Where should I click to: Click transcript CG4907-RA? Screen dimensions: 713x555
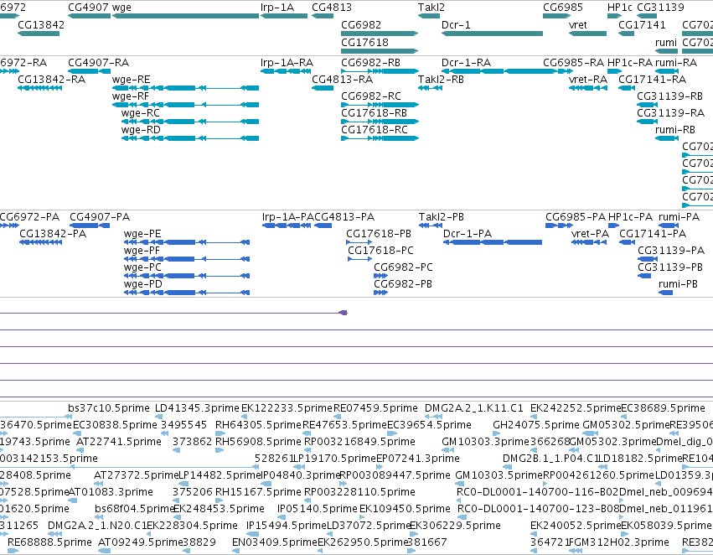tap(89, 71)
